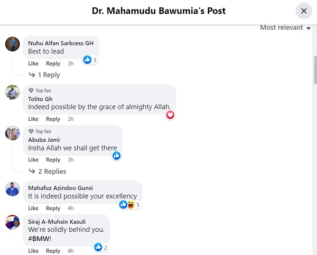Reply to Siraj A-Muhsin Kasuli's comment
Image resolution: width=317 pixels, height=255 pixels.
tap(53, 251)
